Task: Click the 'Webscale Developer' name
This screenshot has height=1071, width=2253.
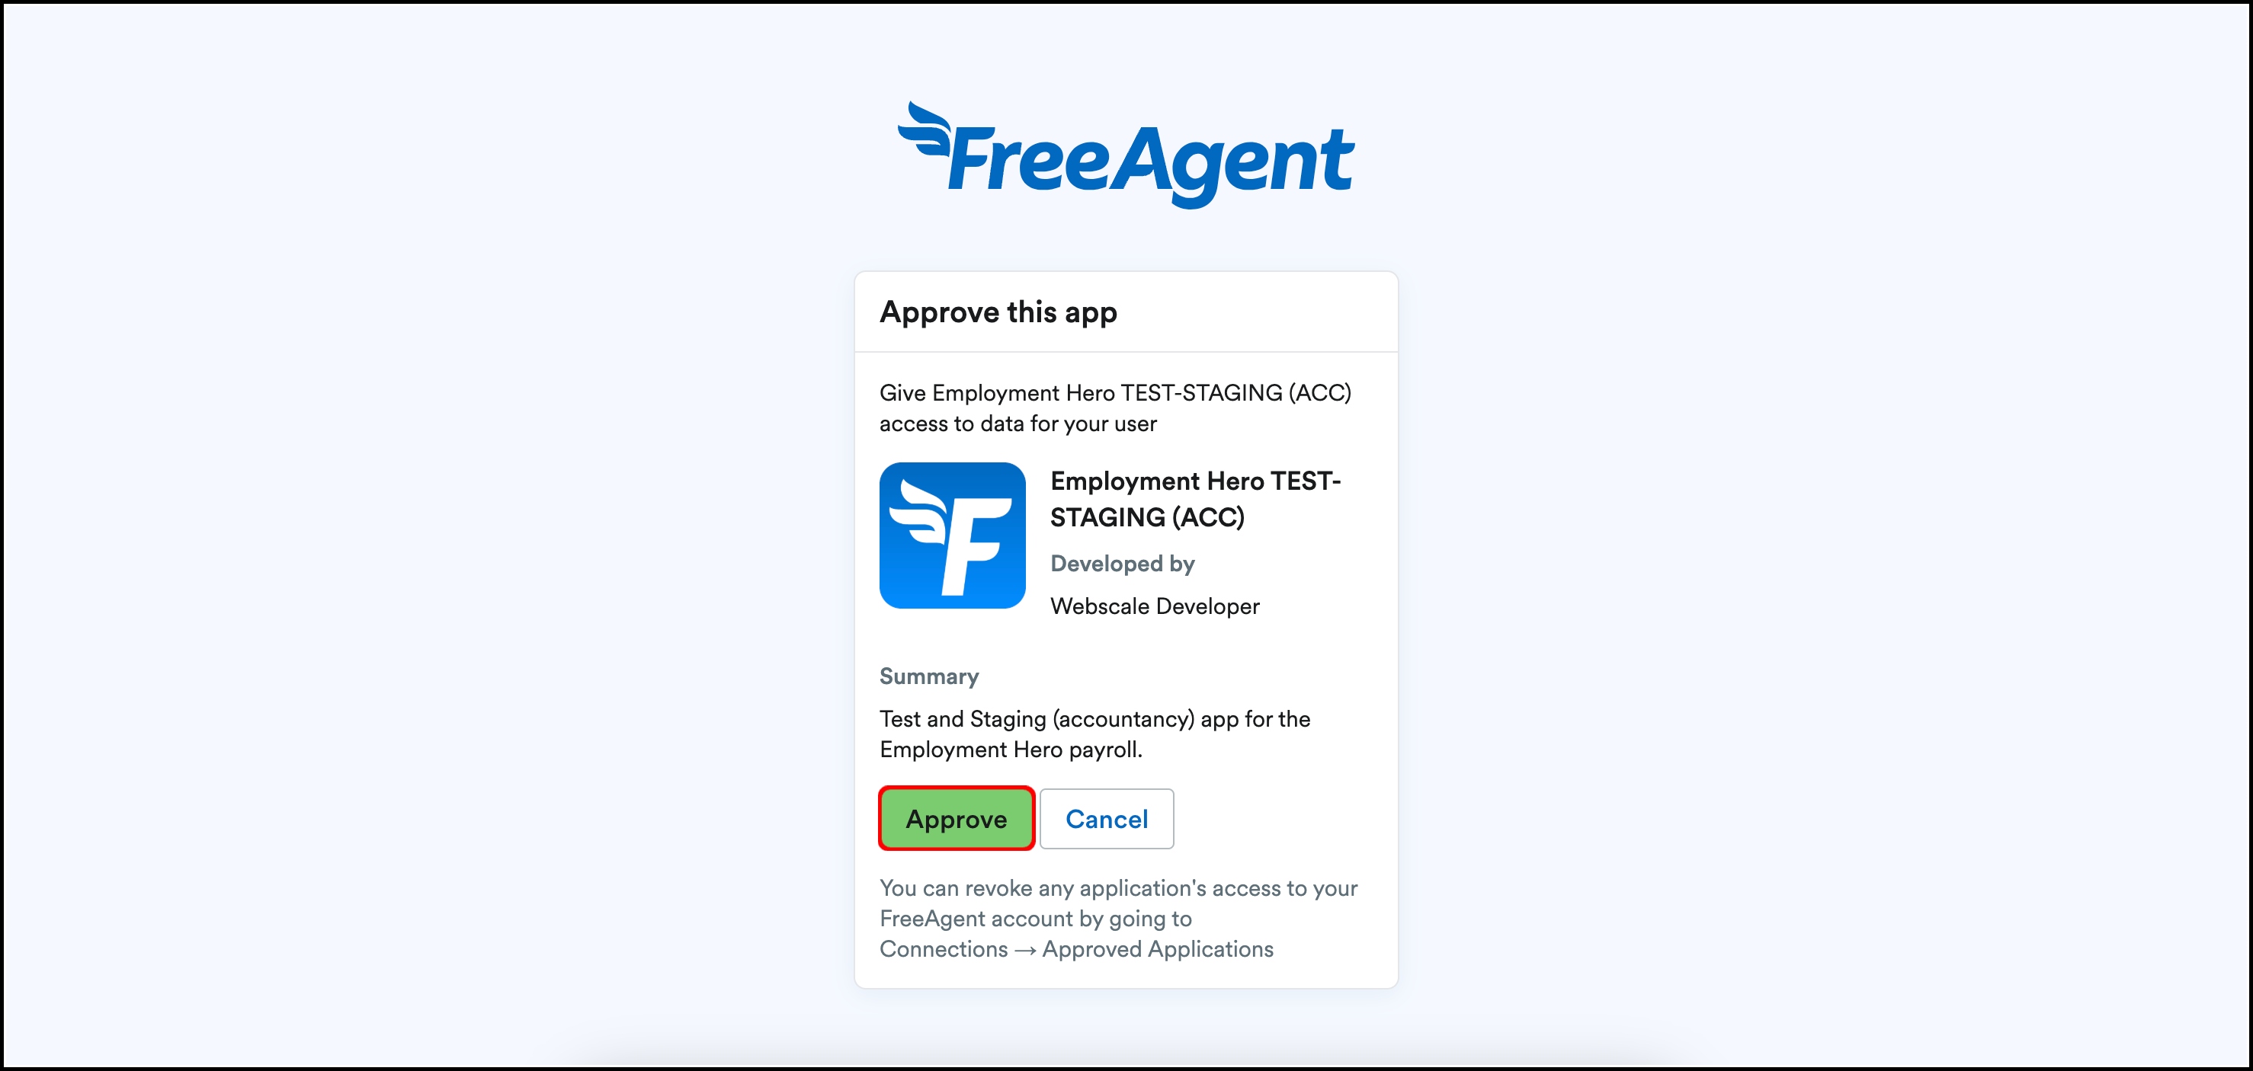Action: coord(1155,606)
